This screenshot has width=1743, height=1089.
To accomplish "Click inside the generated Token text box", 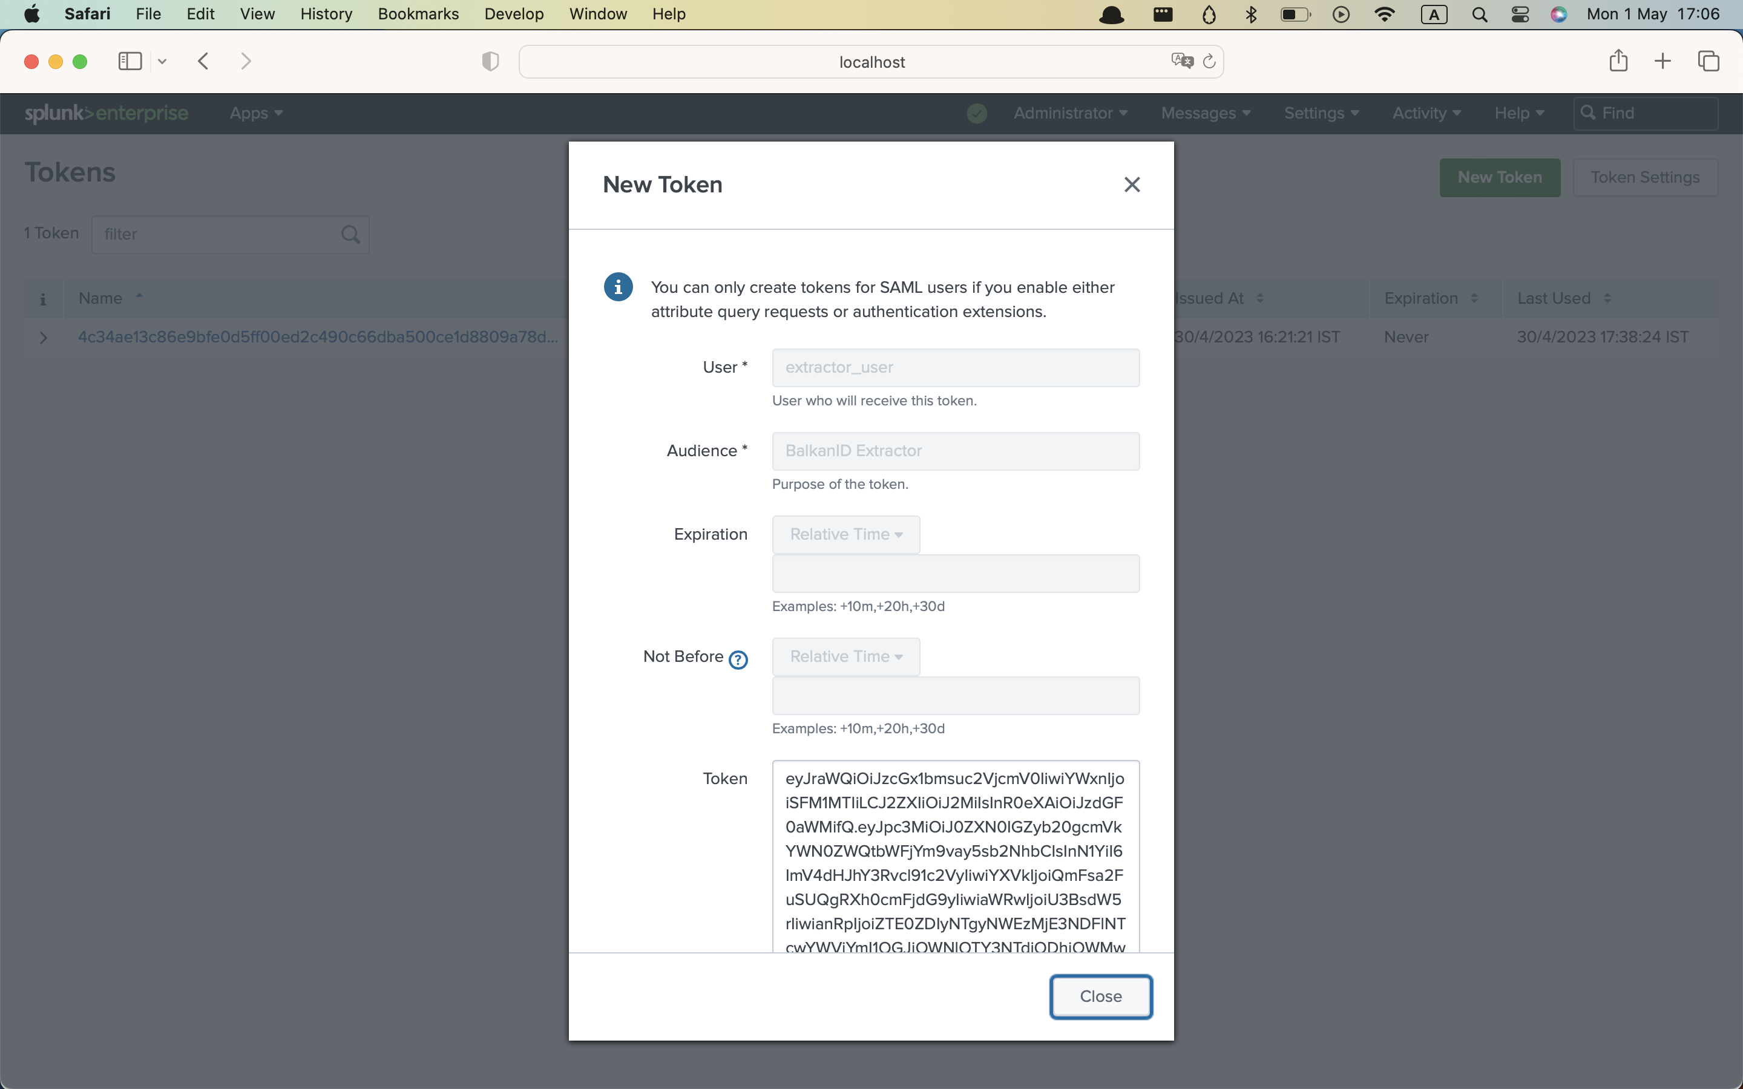I will tap(955, 857).
